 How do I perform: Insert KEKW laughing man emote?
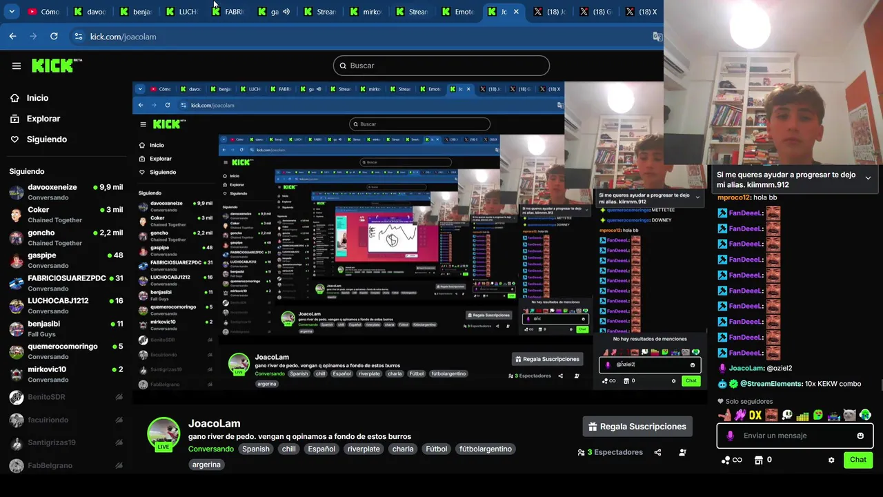pos(771,416)
